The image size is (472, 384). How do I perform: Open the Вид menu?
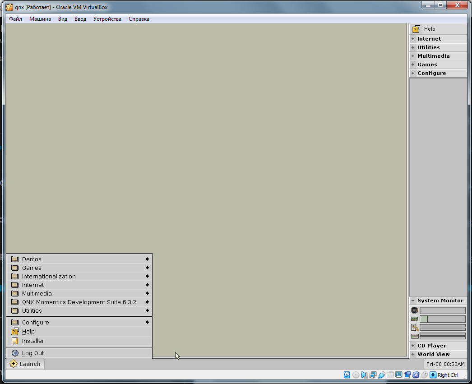(63, 19)
